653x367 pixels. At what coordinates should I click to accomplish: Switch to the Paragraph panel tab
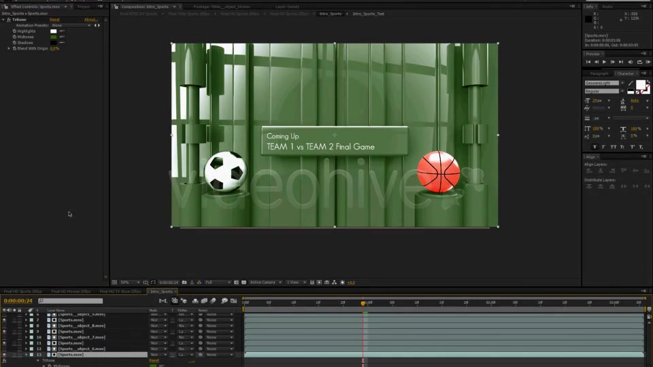click(x=599, y=73)
